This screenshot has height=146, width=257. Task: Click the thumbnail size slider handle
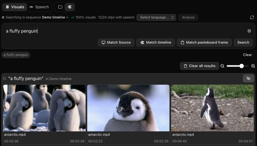click(241, 66)
